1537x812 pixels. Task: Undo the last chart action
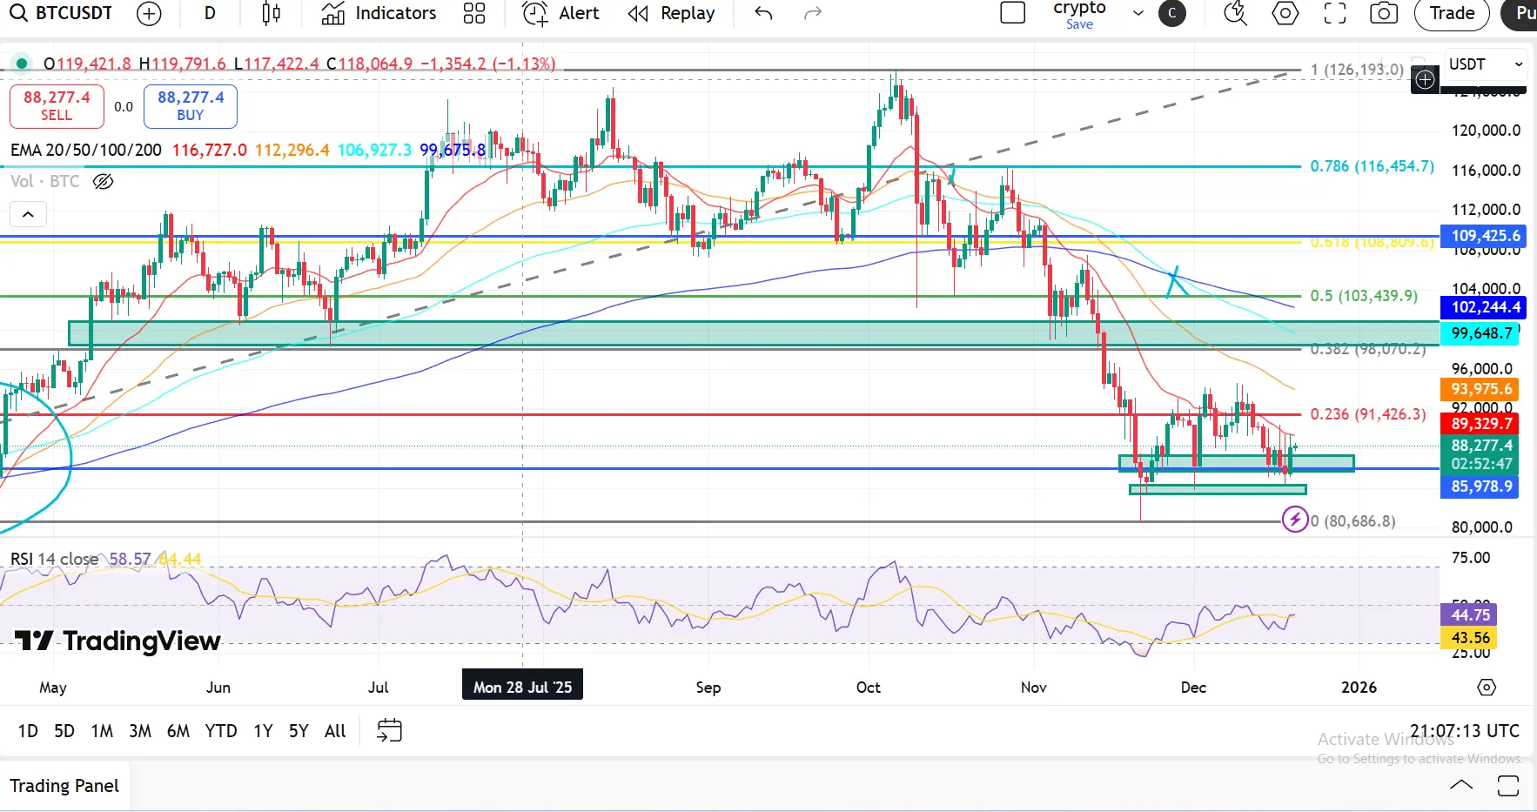[x=763, y=13]
